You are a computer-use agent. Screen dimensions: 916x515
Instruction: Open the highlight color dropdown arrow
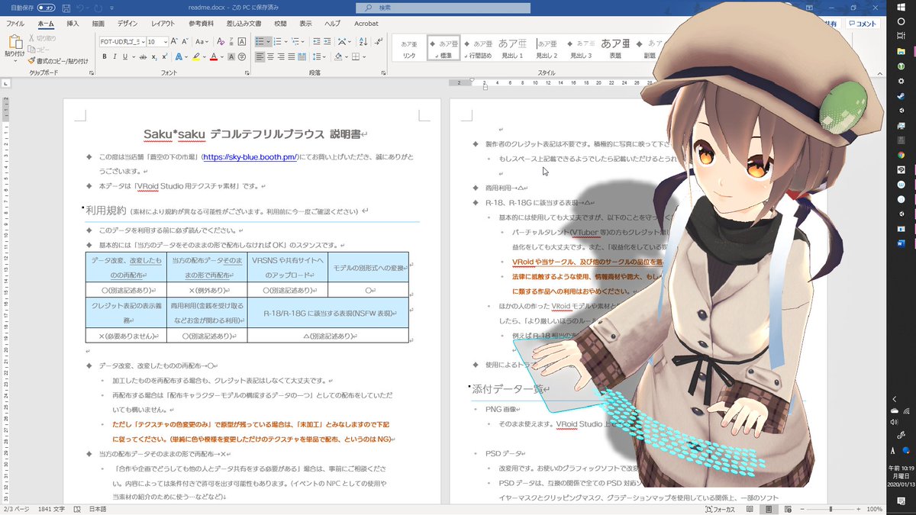coord(205,57)
